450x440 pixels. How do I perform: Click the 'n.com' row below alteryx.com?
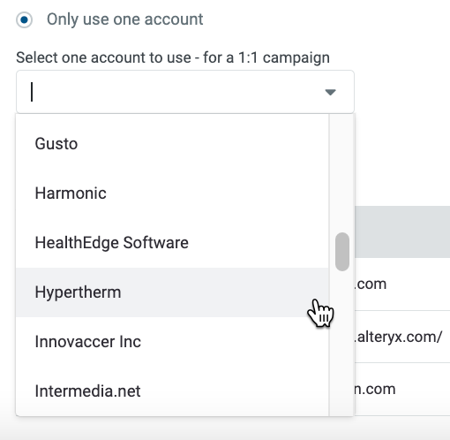pos(375,390)
